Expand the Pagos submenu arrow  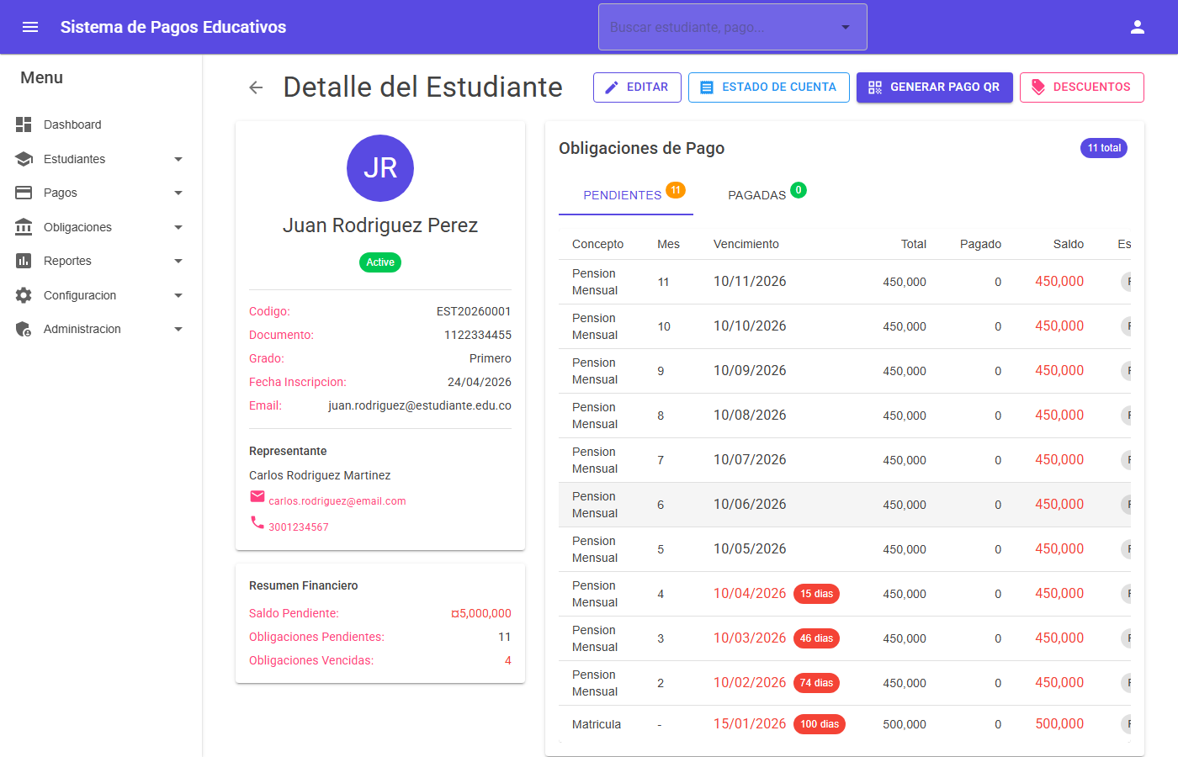pos(178,193)
